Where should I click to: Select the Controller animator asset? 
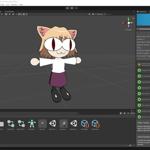pos(11,125)
